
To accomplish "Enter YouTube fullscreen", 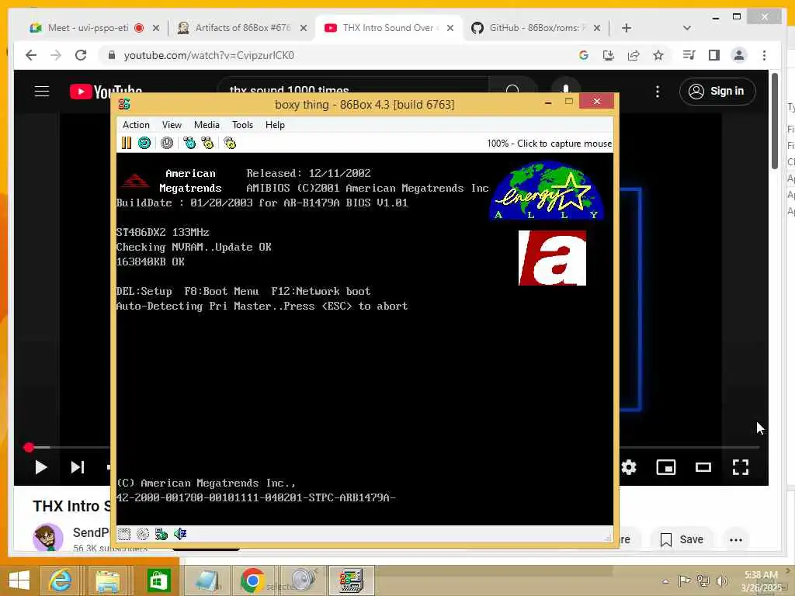I will coord(741,467).
